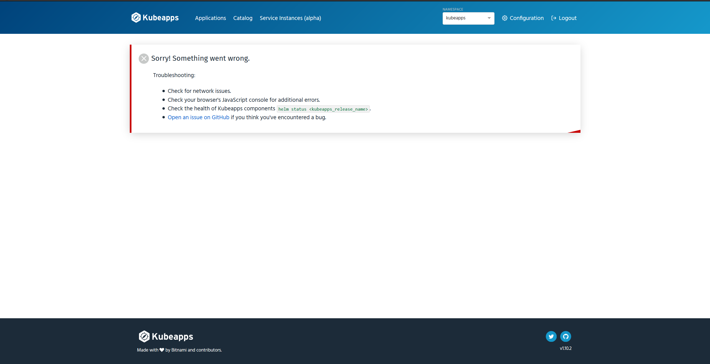Switch to the Applications section
710x364 pixels.
211,18
